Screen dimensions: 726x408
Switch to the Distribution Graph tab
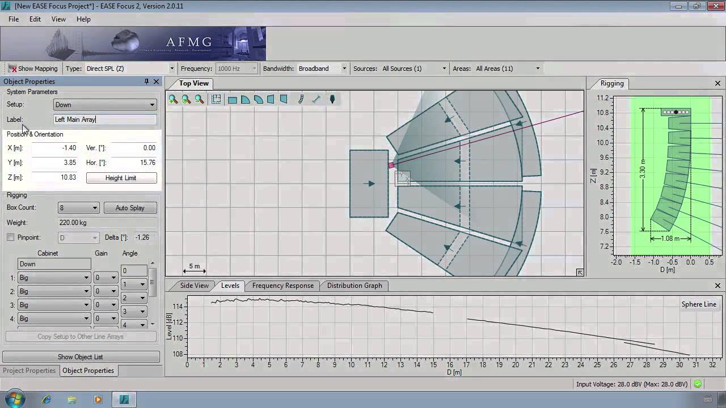[354, 286]
